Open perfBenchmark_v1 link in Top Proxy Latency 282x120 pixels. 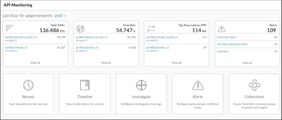click(158, 48)
